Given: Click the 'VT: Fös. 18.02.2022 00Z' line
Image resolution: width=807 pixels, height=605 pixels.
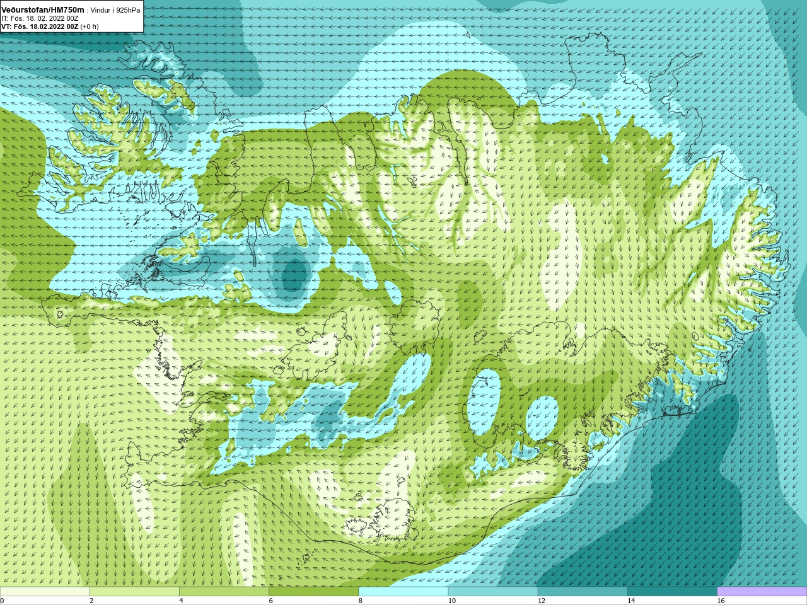Looking at the screenshot, I should (40, 27).
